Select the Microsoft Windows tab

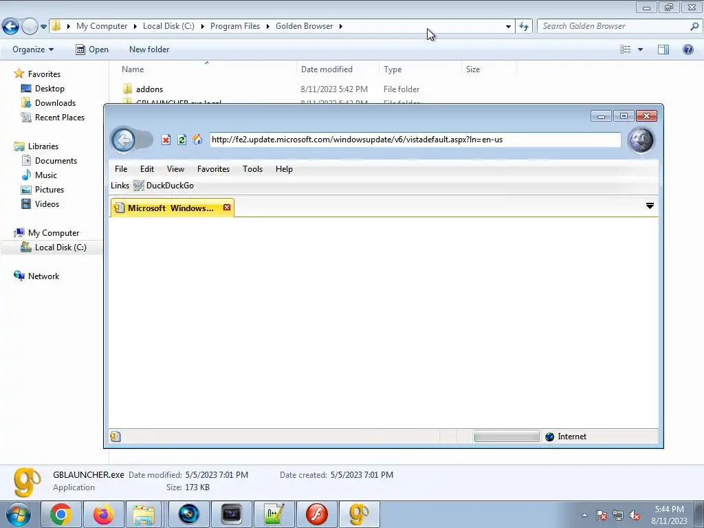[x=172, y=208]
